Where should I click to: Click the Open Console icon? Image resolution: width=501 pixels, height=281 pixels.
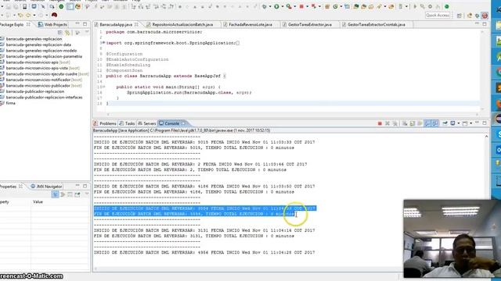[x=465, y=123]
